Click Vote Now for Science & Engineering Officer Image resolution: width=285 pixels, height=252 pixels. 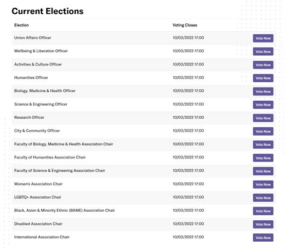click(263, 105)
